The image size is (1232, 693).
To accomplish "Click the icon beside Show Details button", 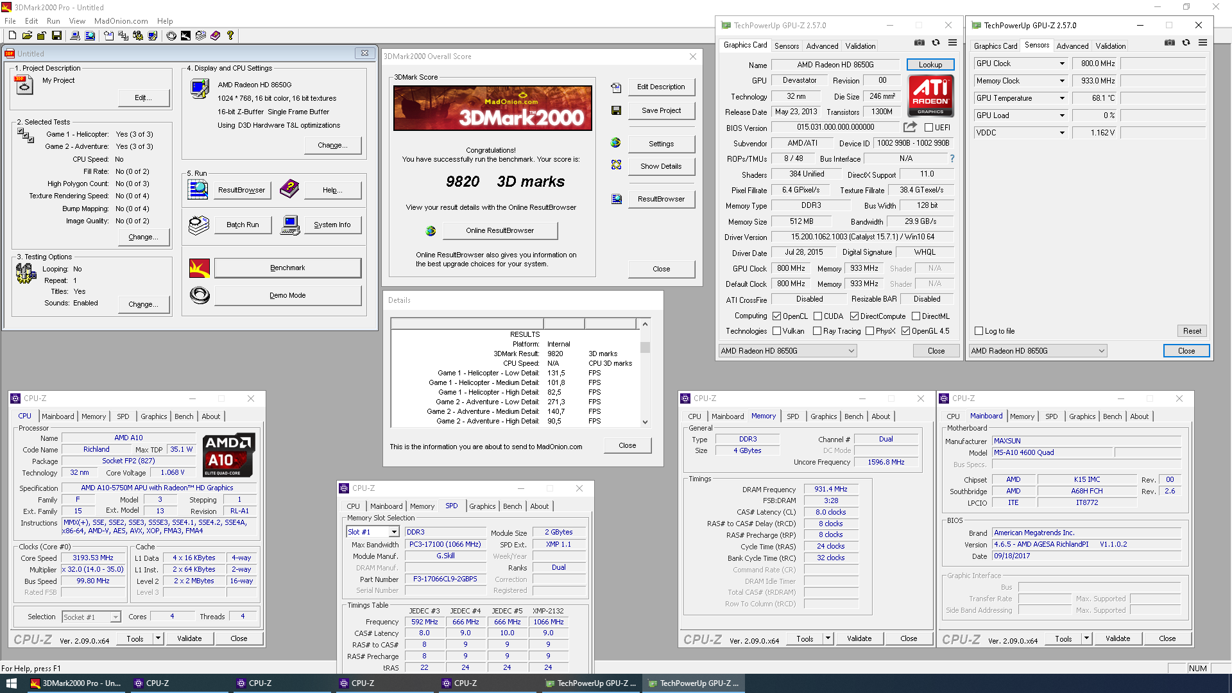I will (x=616, y=166).
